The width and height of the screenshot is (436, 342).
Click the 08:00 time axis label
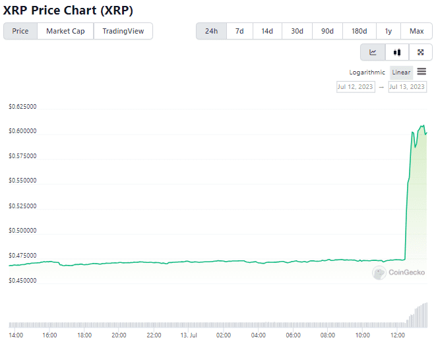point(328,335)
